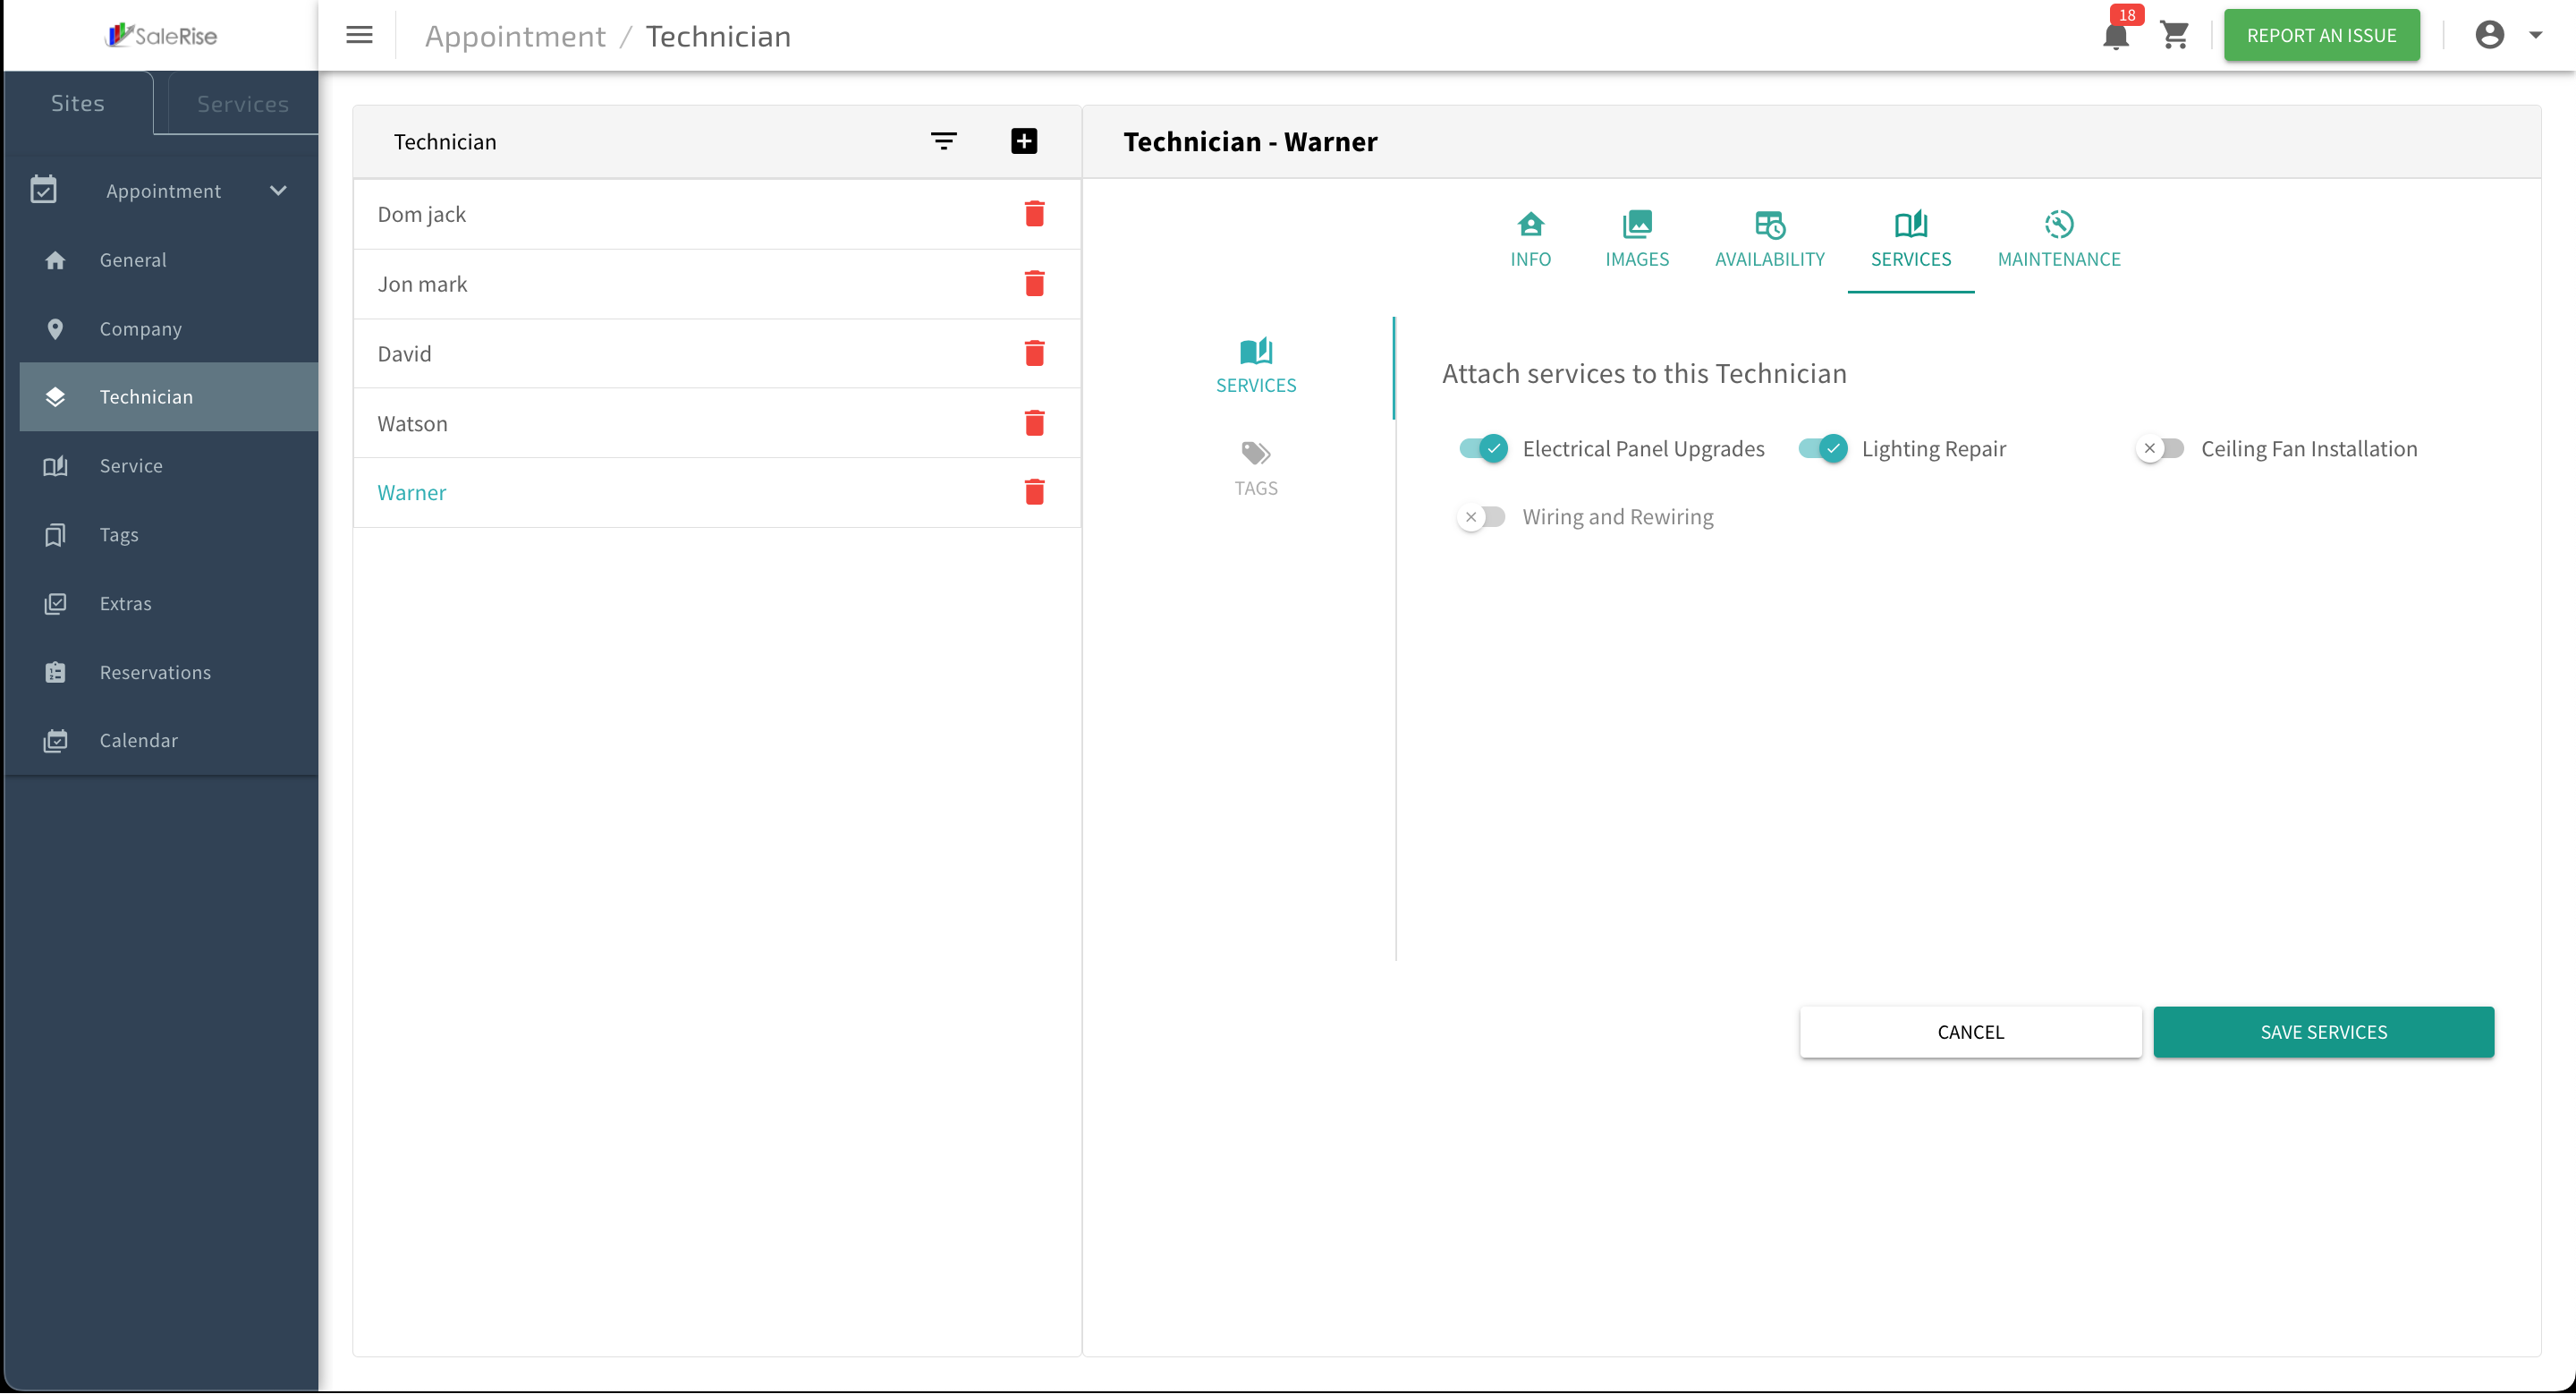Enable Wiring and Rewiring service
Screen dimensions: 2576x1394
pyautogui.click(x=1482, y=517)
